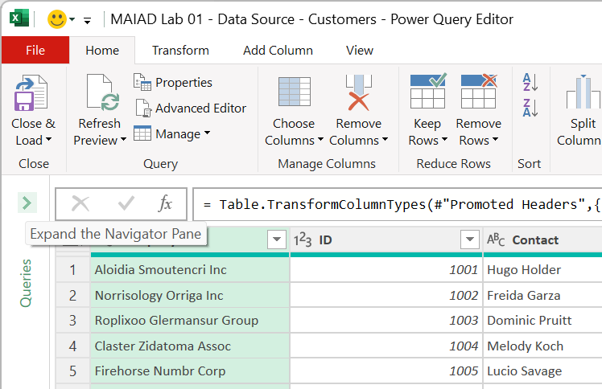Click the Remove Rows icon
Viewport: 602px width, 389px height.
(x=479, y=91)
